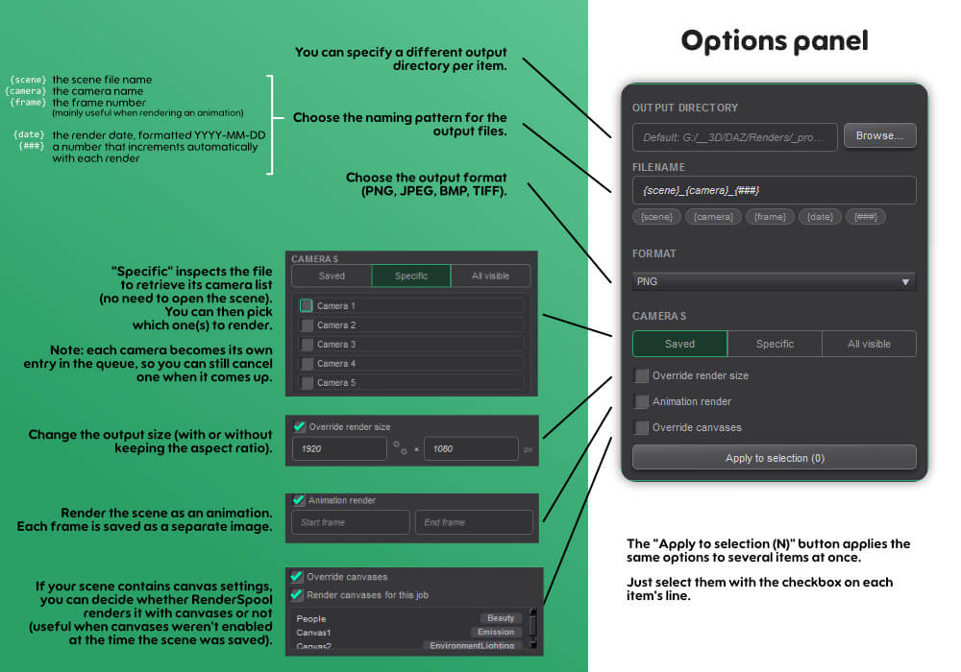Select the Canvas1 canvas row
This screenshot has width=961, height=672.
[x=408, y=633]
